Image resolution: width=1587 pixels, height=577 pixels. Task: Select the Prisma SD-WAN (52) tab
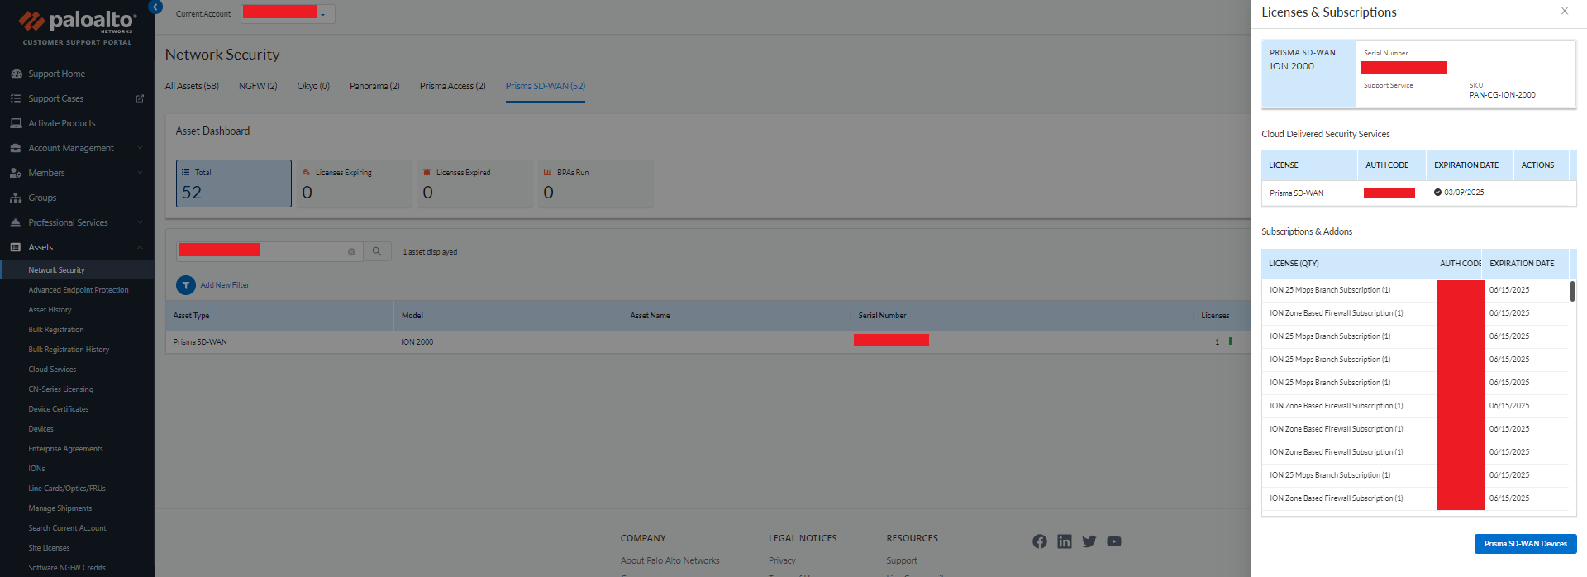546,86
